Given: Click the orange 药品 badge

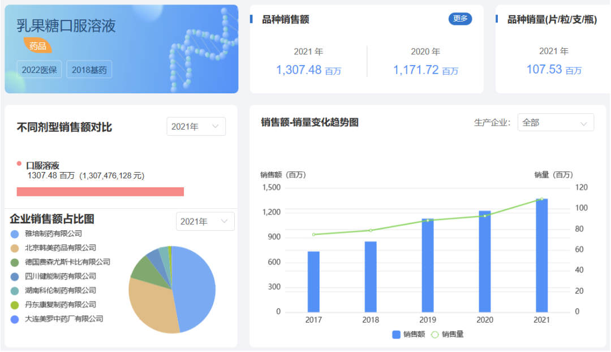Looking at the screenshot, I should (37, 46).
